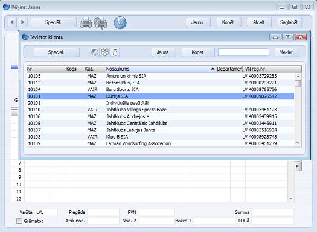Select Individuālie pasūtītāji row
Viewport: 317px width, 232px height.
point(161,103)
